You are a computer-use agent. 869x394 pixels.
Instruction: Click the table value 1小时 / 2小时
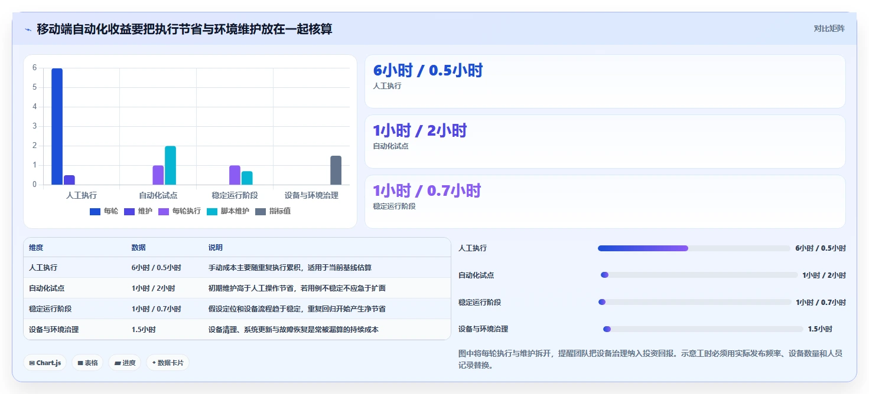tap(153, 288)
